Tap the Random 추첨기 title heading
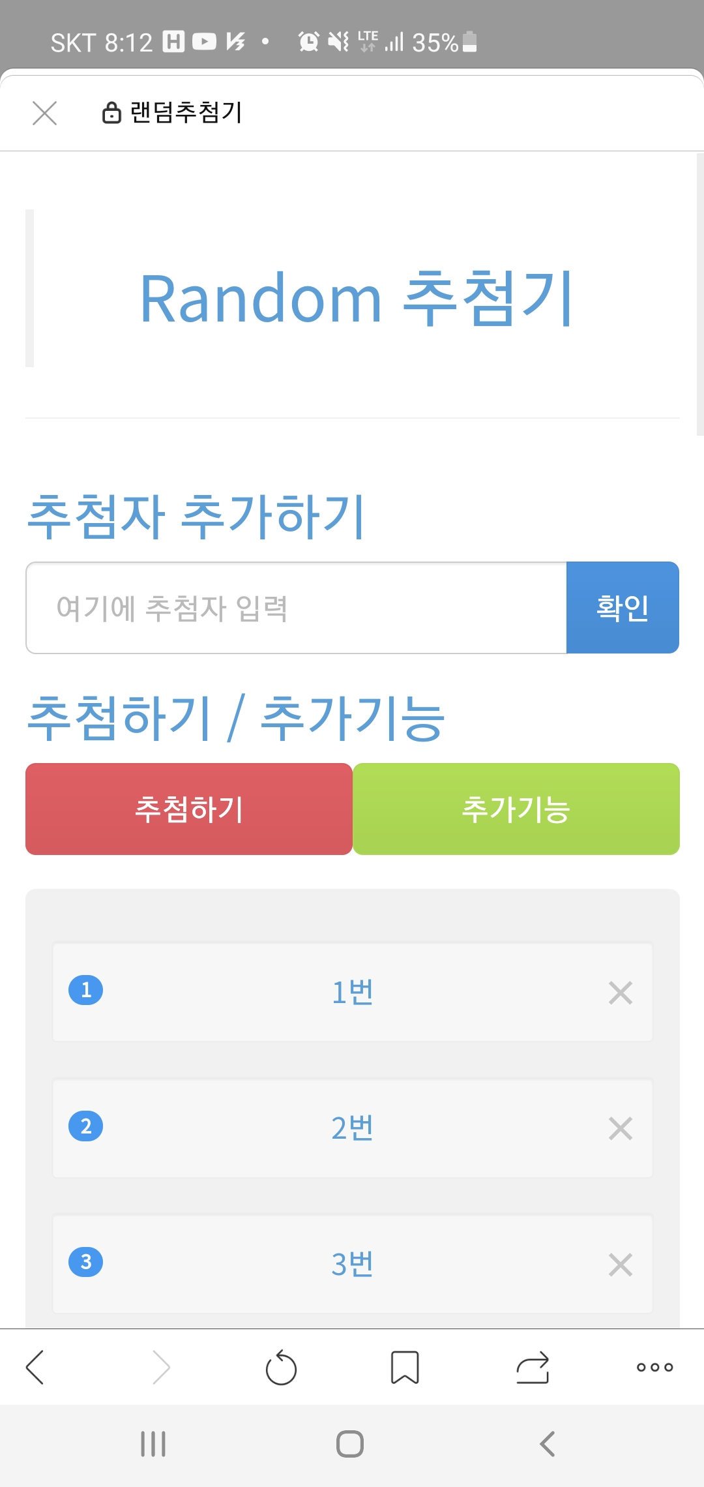The image size is (704, 1487). (x=356, y=299)
